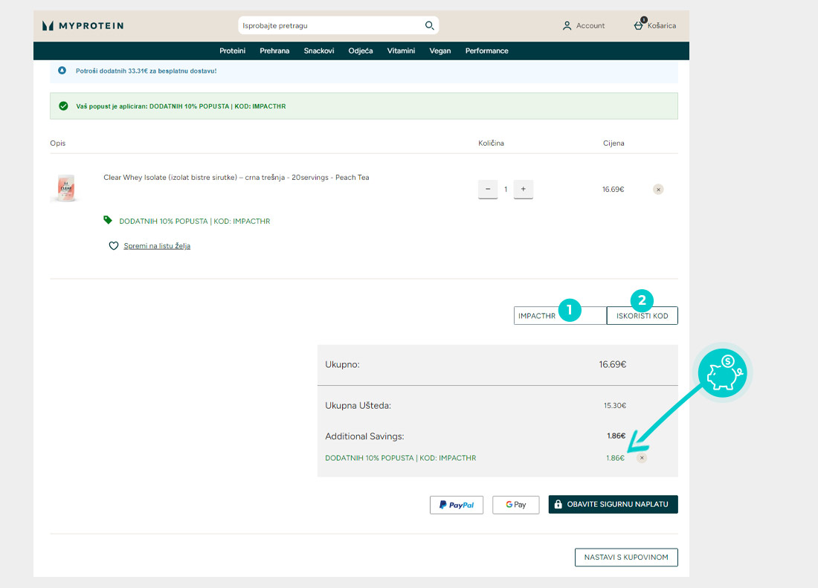
Task: Click the search magnifier icon
Action: pyautogui.click(x=429, y=25)
